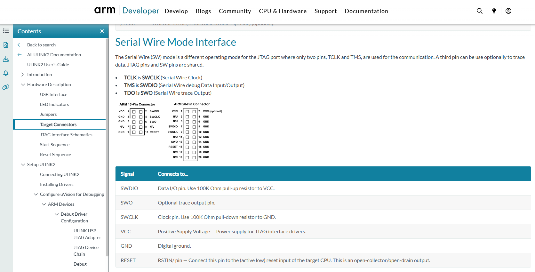Collapse the Hardware Description section
The image size is (535, 272).
23,84
